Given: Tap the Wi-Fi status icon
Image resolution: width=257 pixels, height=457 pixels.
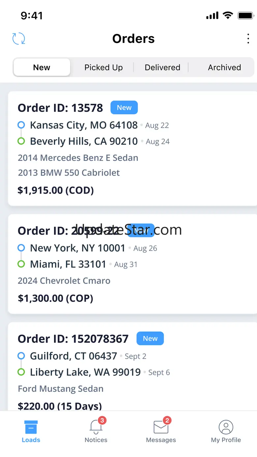Looking at the screenshot, I should (228, 15).
